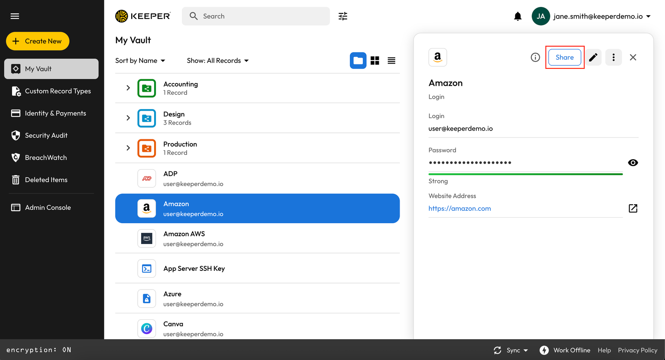The height and width of the screenshot is (360, 665).
Task: Share the Amazon record
Action: (565, 57)
